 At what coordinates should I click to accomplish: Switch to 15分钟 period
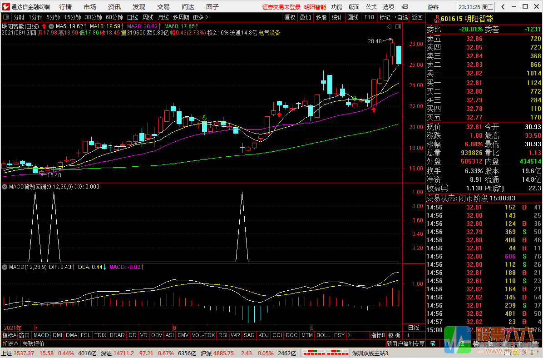[x=73, y=17]
